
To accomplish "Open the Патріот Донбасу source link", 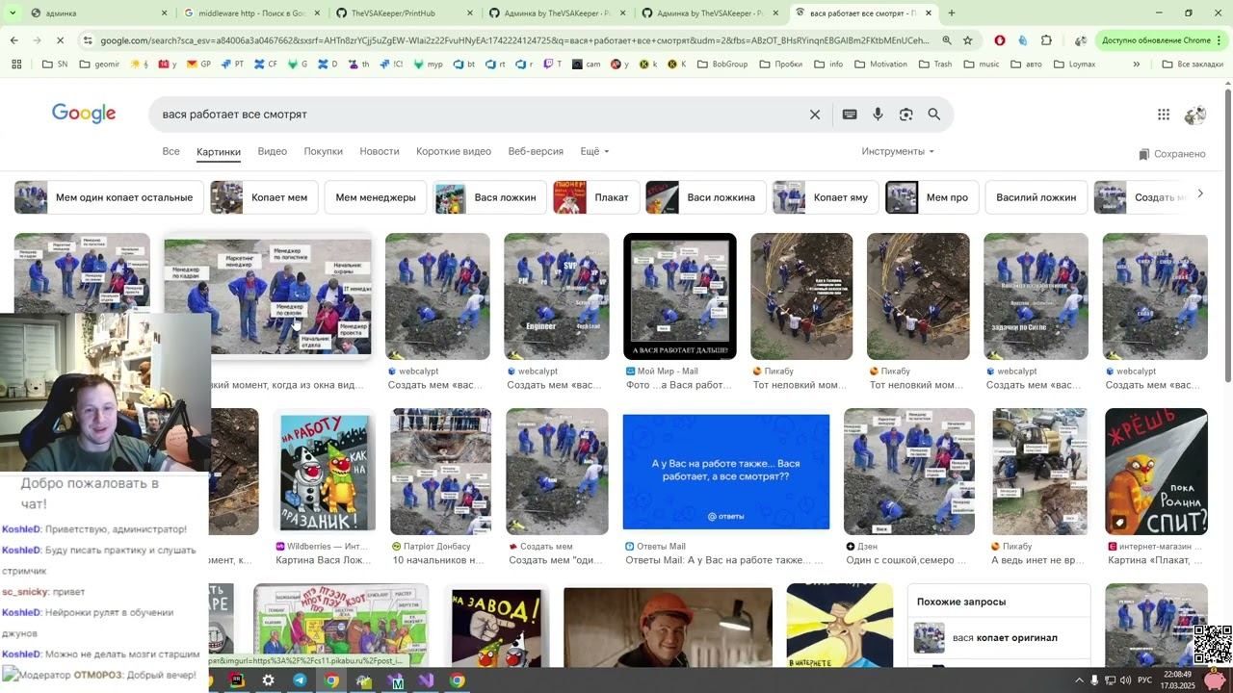I will (x=432, y=547).
